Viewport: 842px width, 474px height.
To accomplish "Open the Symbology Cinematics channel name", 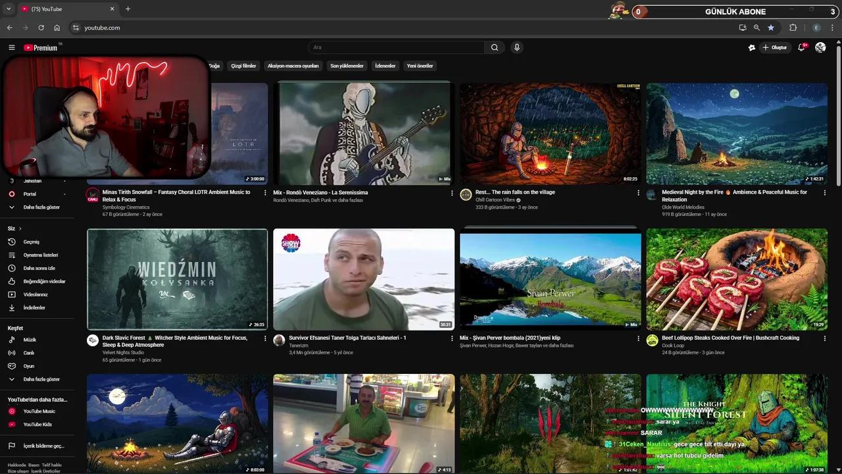I will [x=126, y=207].
